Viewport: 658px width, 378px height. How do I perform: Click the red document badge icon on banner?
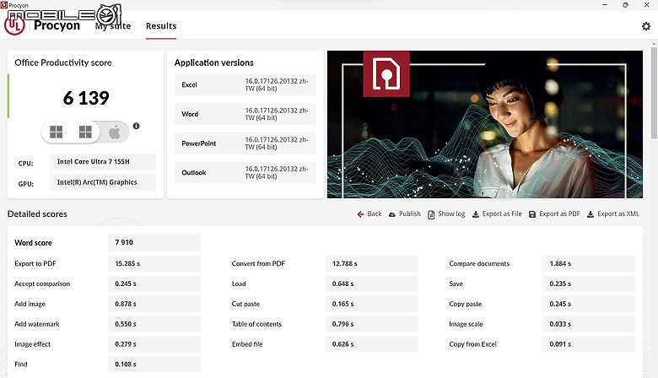coord(386,74)
